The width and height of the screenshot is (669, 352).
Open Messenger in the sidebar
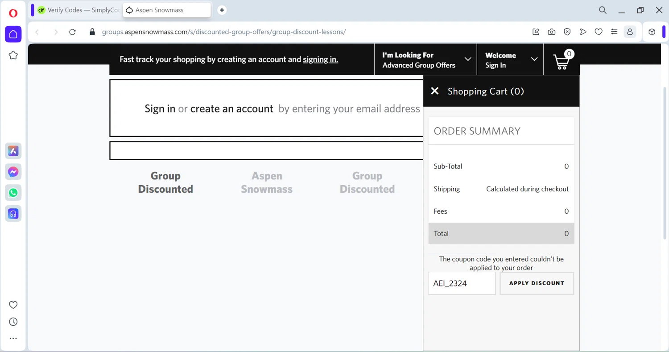(x=13, y=172)
